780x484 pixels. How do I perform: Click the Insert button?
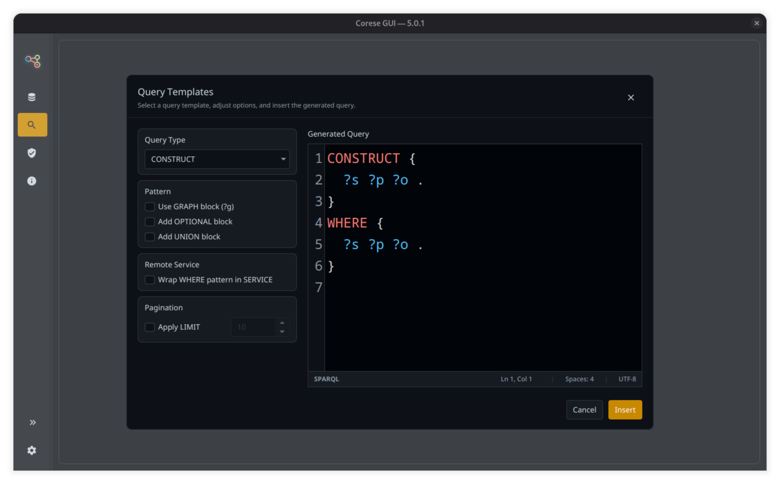tap(625, 410)
